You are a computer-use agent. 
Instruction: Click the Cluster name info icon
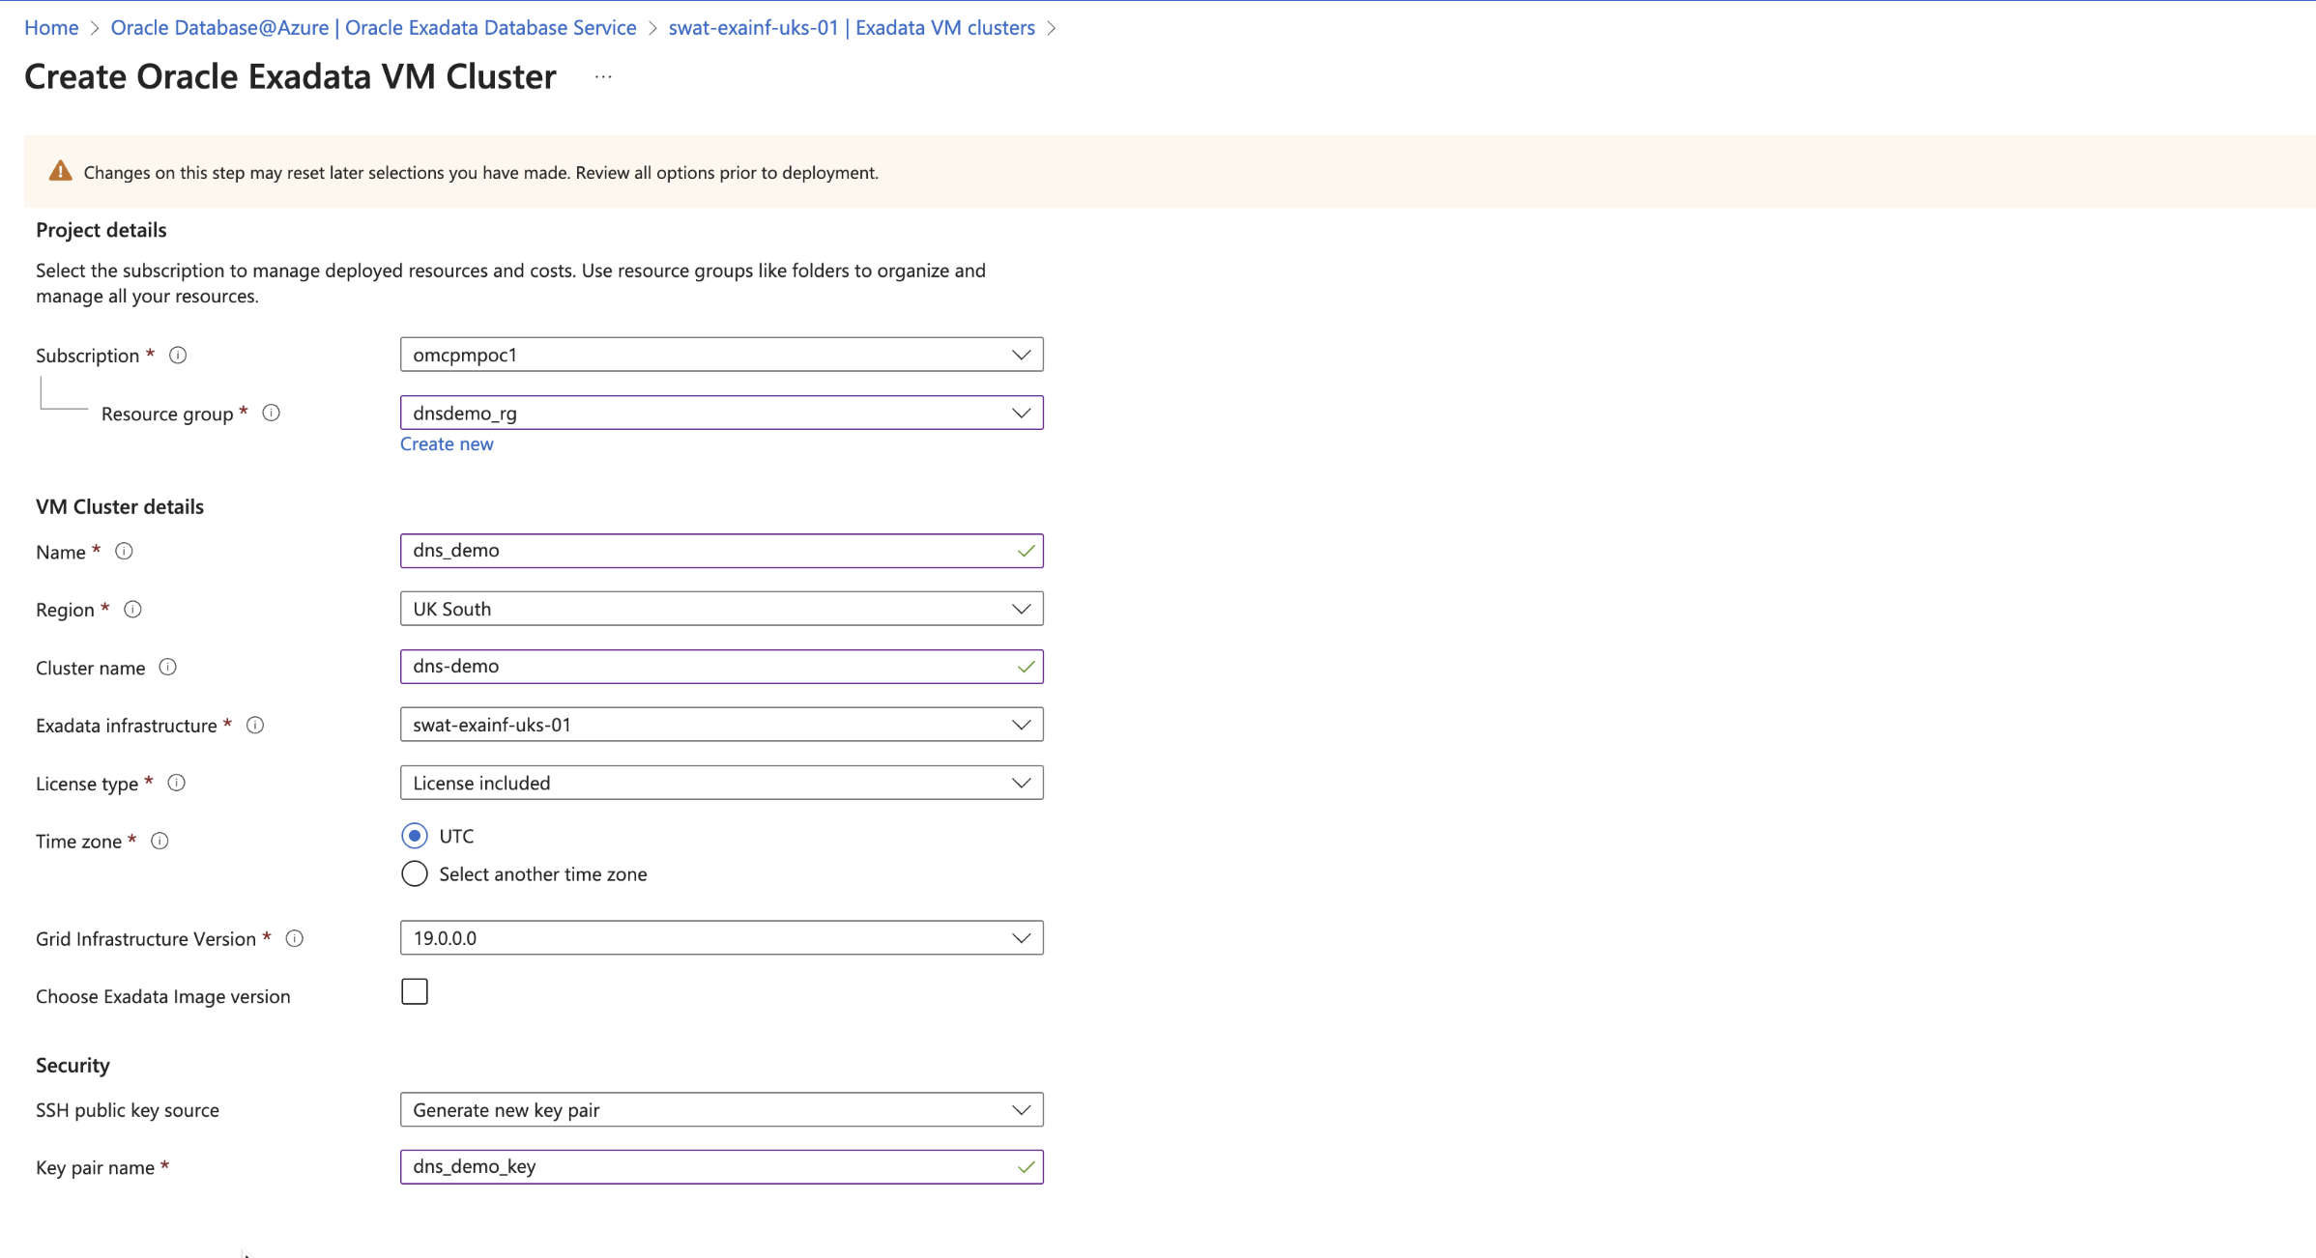[x=167, y=667]
